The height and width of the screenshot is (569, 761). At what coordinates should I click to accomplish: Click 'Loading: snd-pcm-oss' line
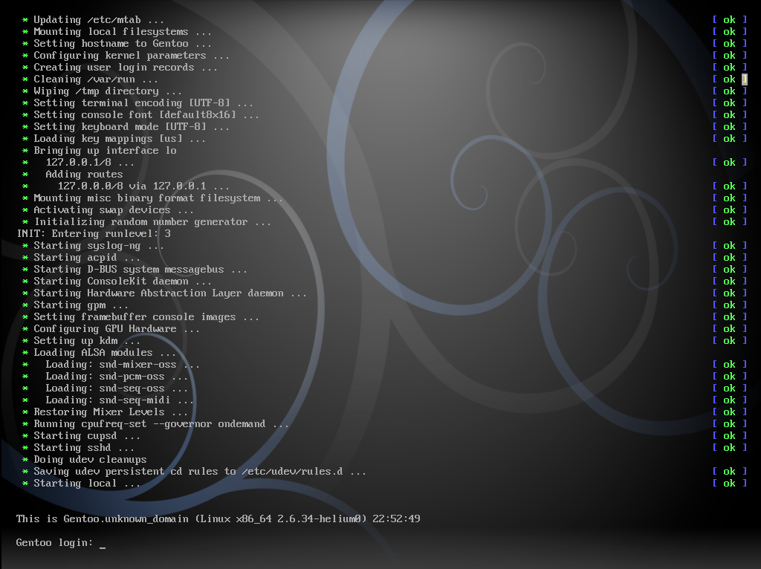pos(117,377)
